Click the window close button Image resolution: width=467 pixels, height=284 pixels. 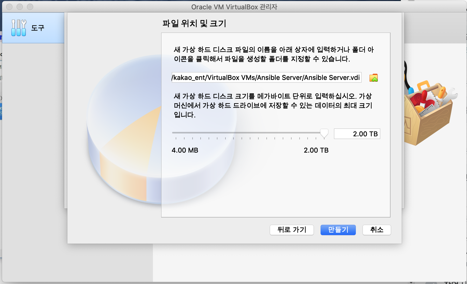pos(9,7)
